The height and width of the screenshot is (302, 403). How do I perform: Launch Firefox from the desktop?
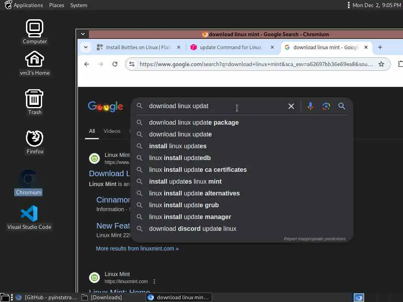click(x=35, y=142)
